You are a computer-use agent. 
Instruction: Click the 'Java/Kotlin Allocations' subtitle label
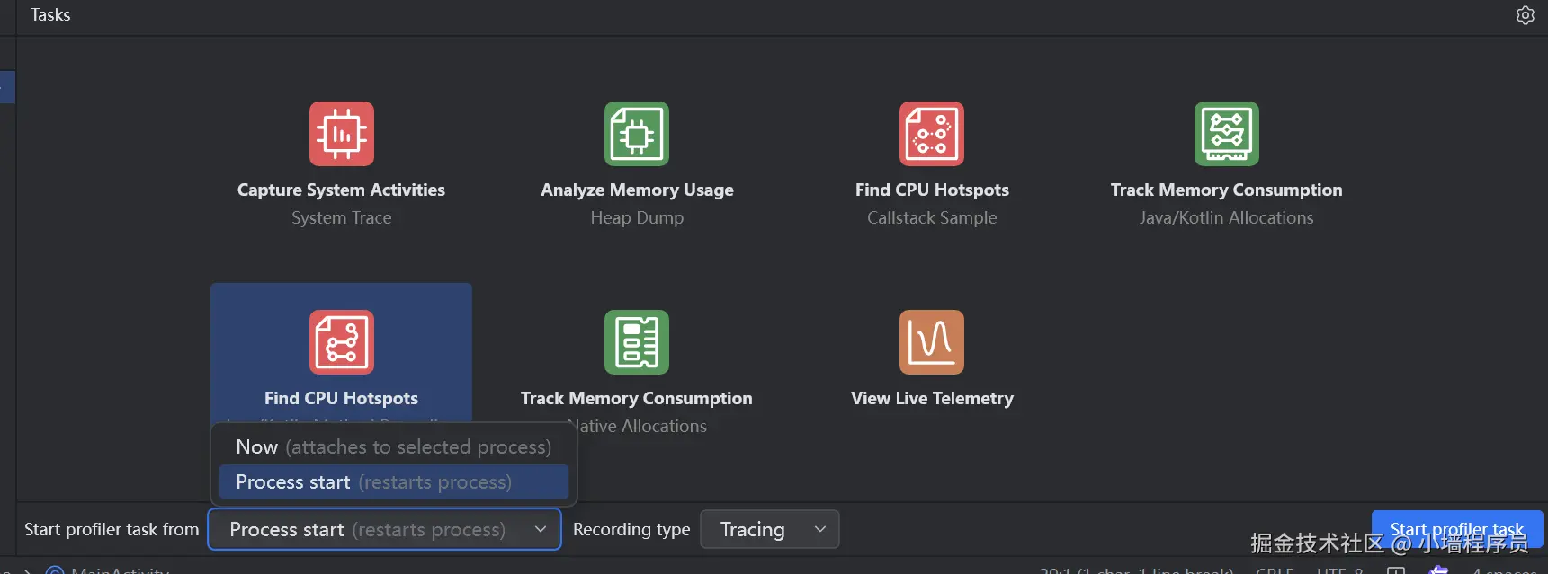[x=1226, y=218]
